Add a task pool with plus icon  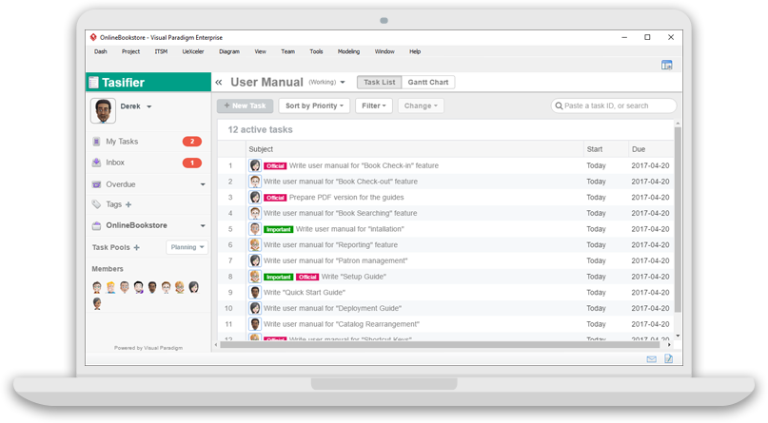point(137,247)
